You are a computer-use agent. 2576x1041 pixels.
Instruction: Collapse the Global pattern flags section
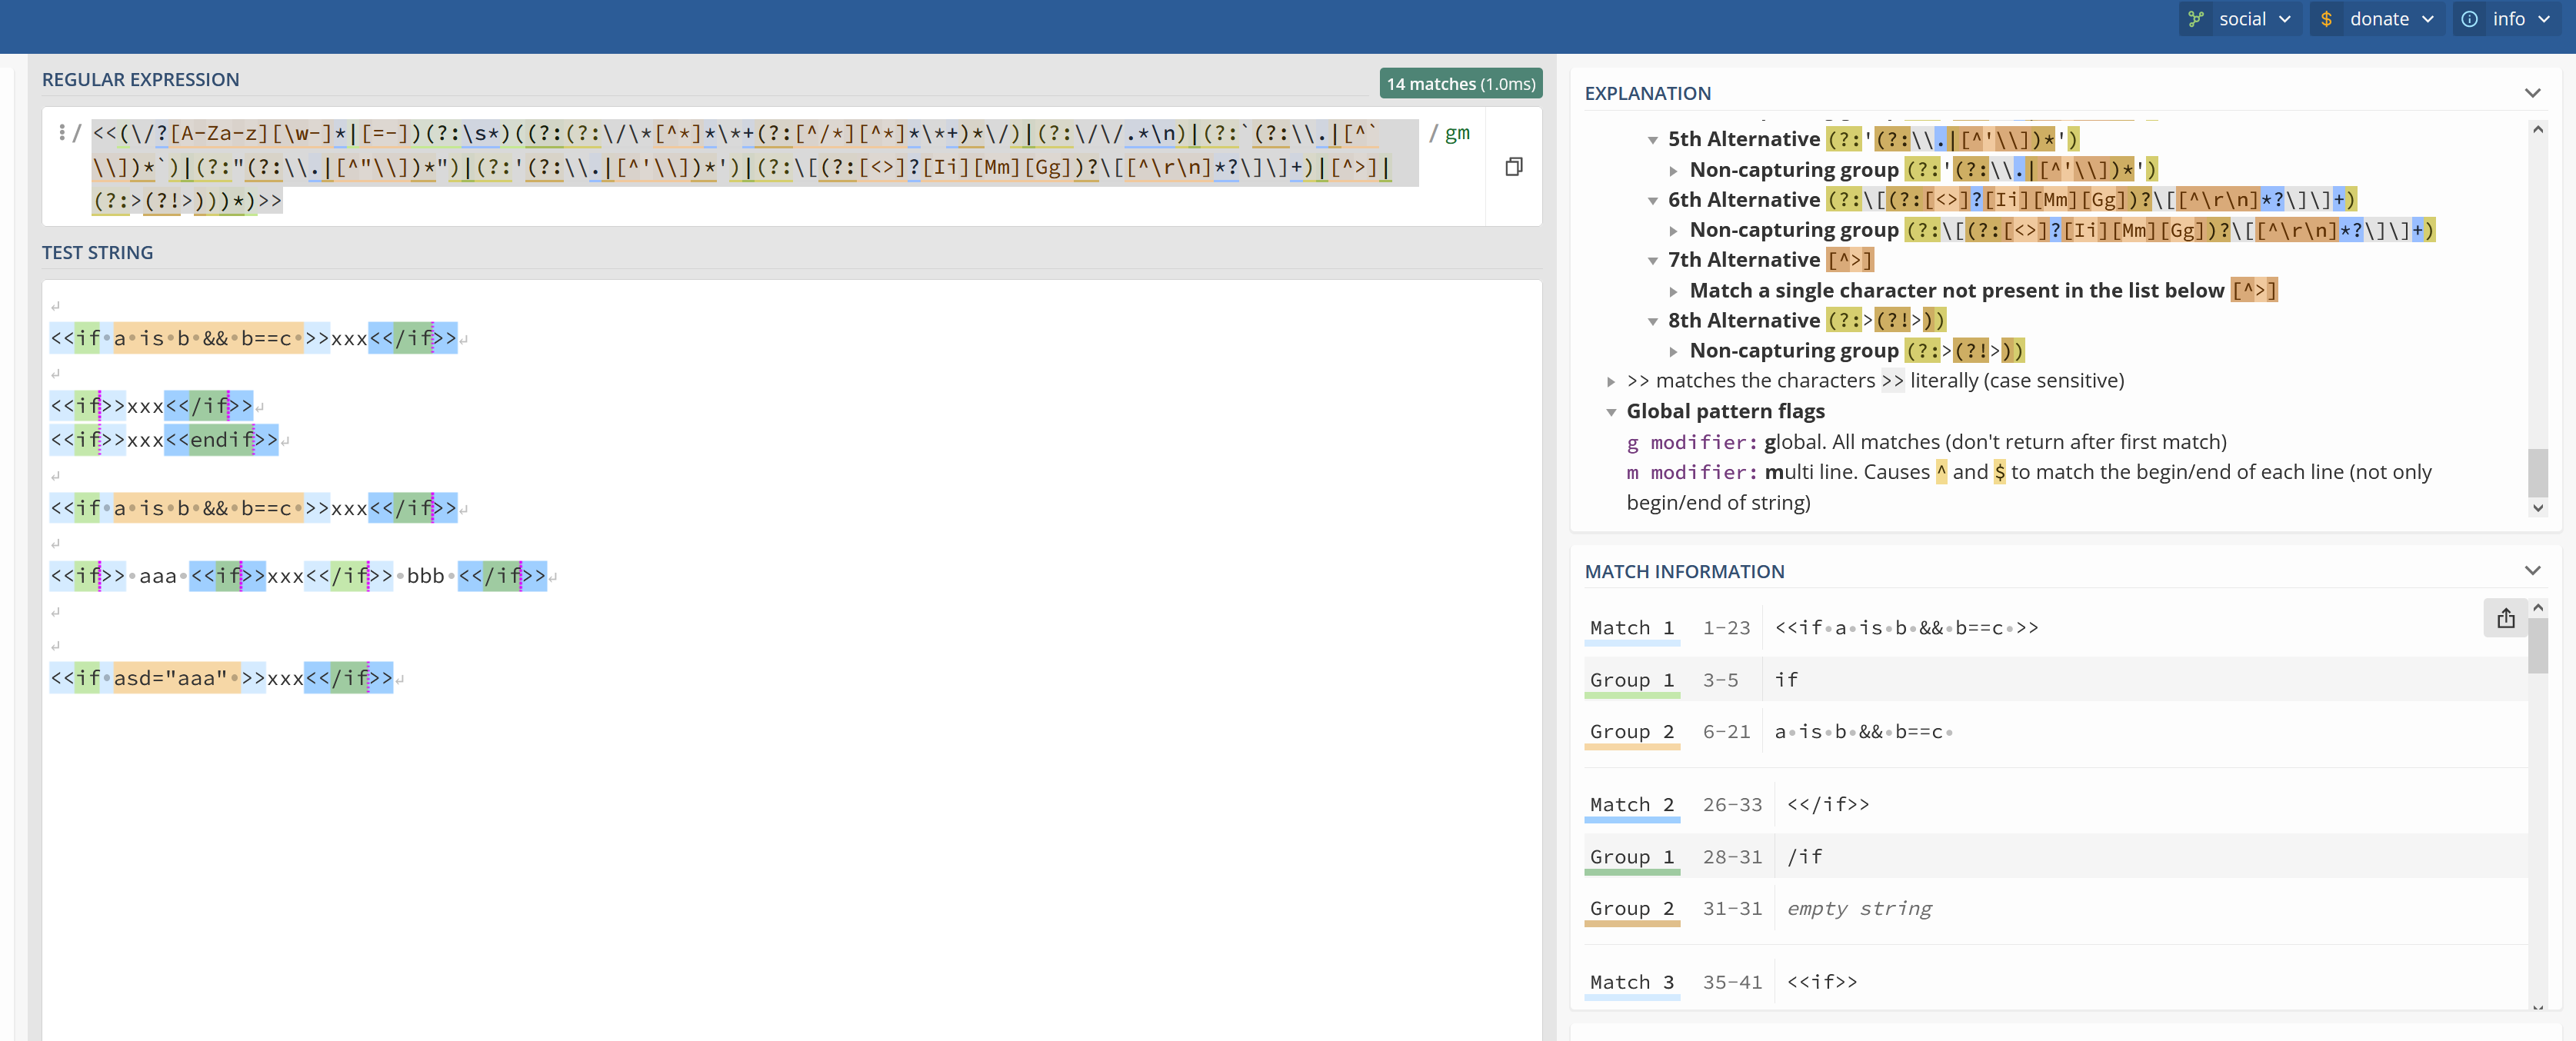pos(1611,412)
